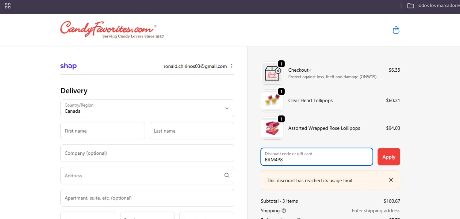
Task: Click the CandyFavorites.com logo
Action: 112,30
